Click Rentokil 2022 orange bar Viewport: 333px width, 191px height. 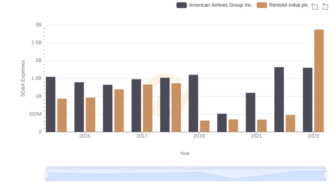(291, 123)
